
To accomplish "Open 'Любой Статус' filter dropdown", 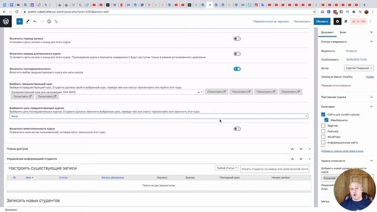I will 227,168.
